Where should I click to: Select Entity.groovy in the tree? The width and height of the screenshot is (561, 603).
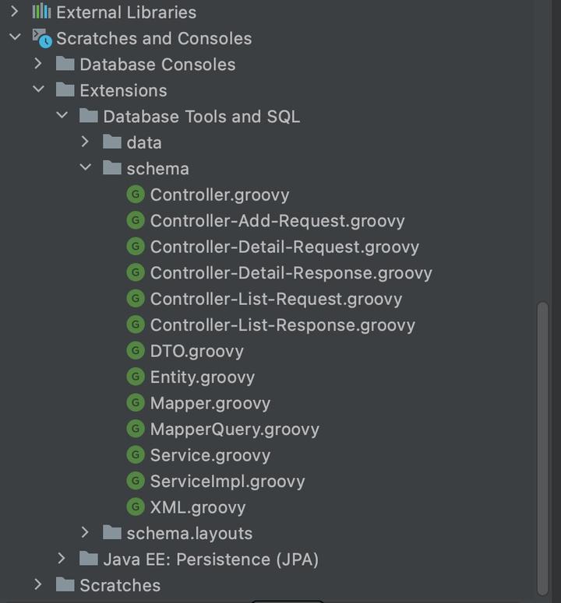(202, 377)
